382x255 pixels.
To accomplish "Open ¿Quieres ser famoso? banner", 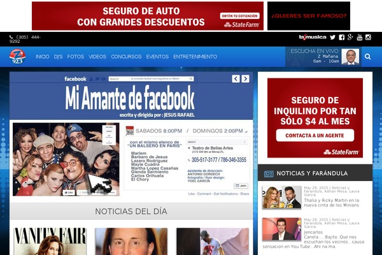I will 309,16.
